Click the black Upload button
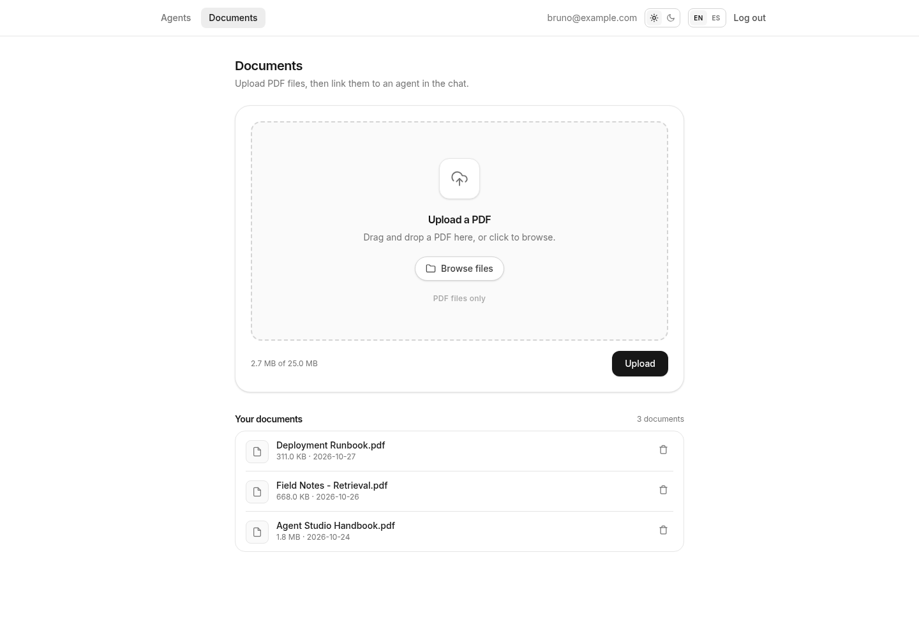This screenshot has height=638, width=919. 640,364
